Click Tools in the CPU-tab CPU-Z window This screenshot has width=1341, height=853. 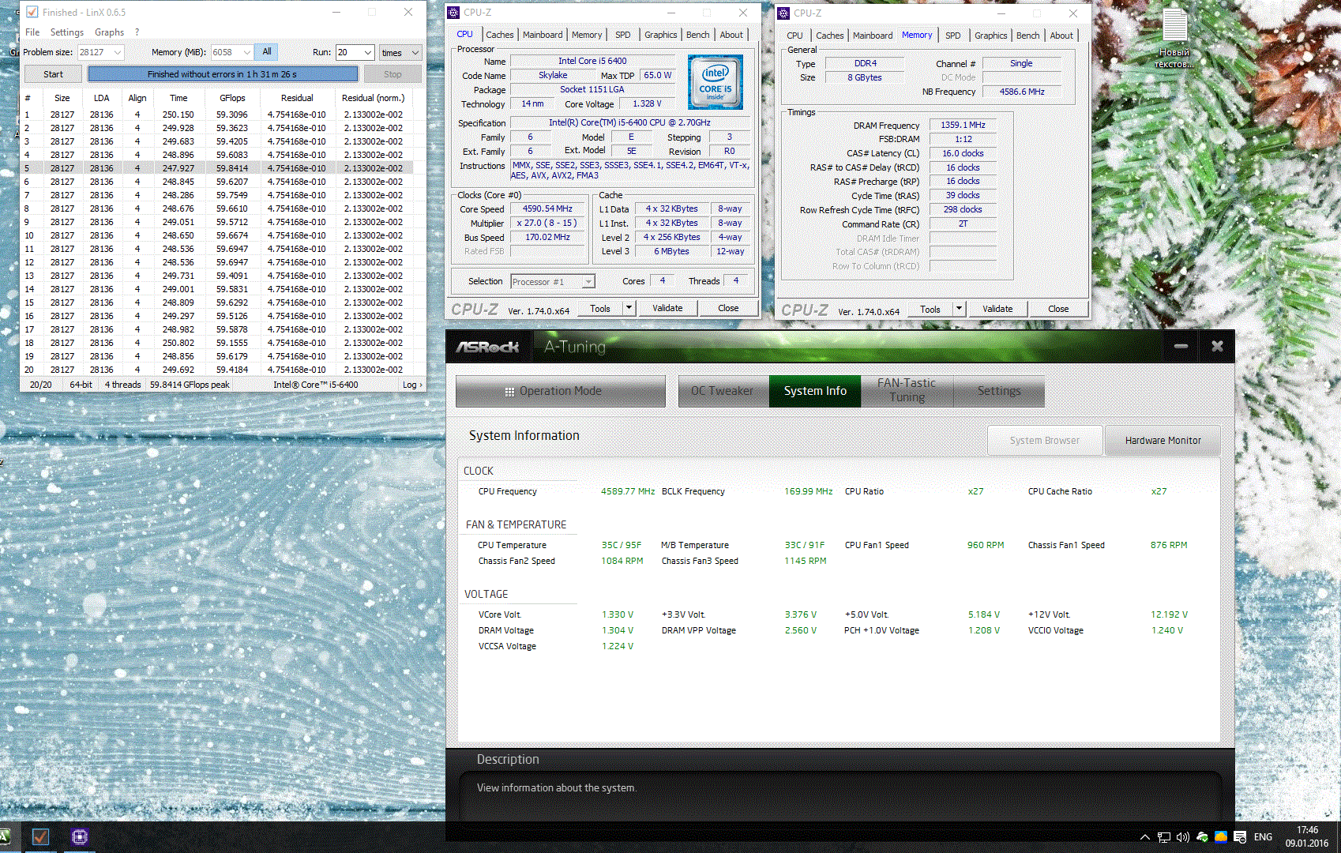click(599, 308)
